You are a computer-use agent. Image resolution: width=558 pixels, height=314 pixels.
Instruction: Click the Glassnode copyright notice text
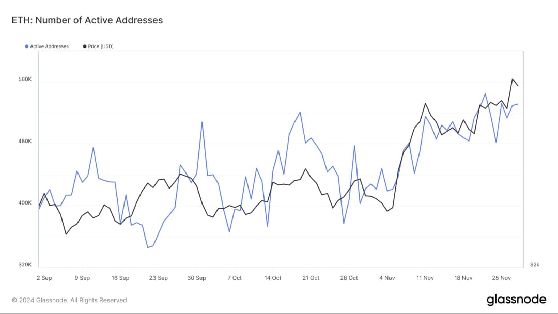click(x=70, y=300)
